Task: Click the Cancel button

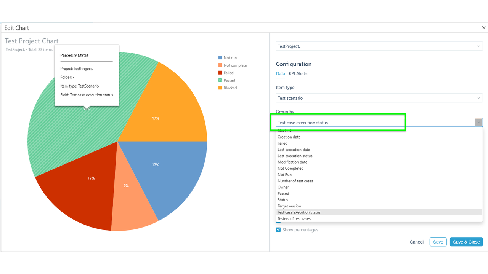Action: [417, 242]
